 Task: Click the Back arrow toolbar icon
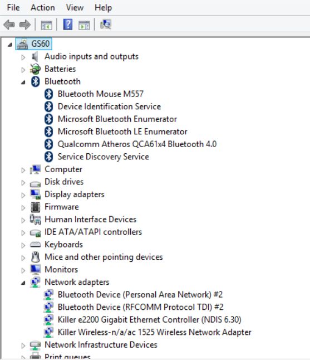(x=9, y=25)
